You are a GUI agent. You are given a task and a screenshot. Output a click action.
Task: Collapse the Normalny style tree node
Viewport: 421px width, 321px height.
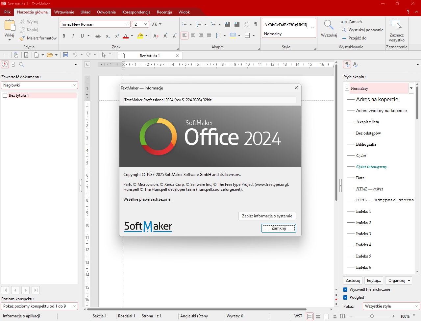point(347,88)
